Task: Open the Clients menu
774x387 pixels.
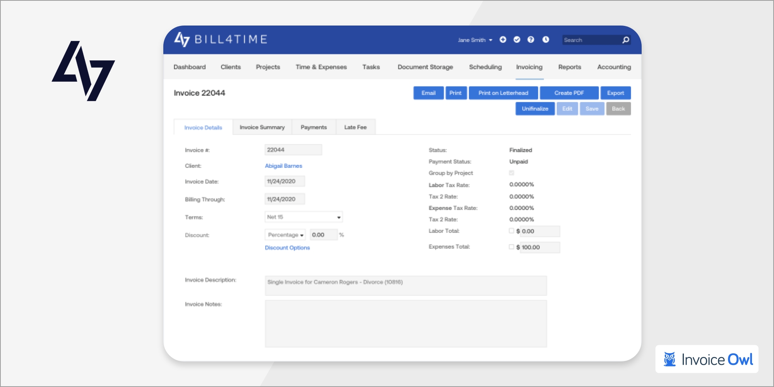Action: point(231,67)
